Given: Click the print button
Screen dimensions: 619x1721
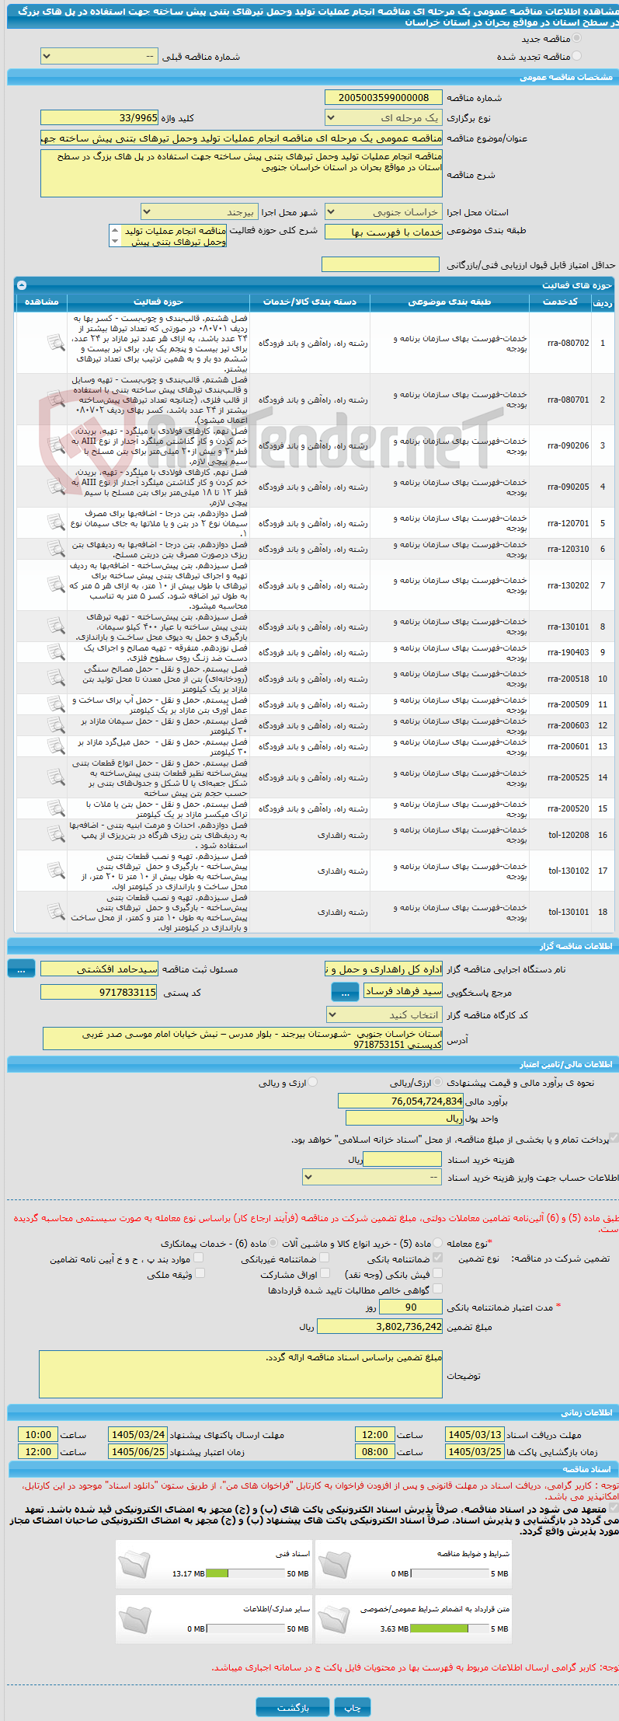Looking at the screenshot, I should (x=353, y=1707).
